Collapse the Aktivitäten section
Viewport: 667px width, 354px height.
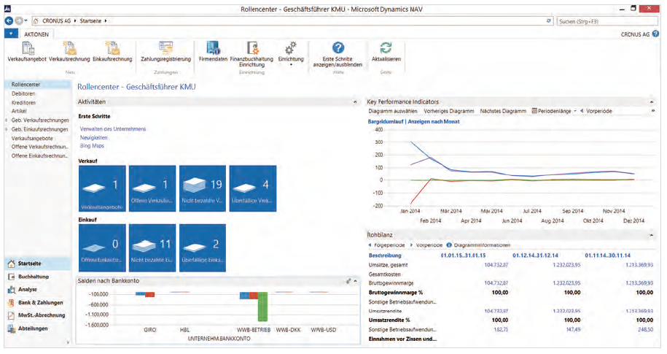click(x=355, y=101)
